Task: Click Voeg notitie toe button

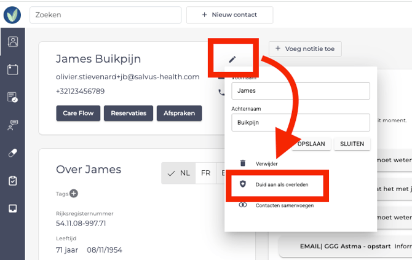Action: click(305, 49)
